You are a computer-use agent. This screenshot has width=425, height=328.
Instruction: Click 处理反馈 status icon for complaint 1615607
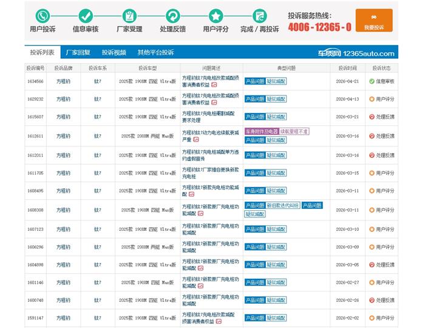(372, 117)
